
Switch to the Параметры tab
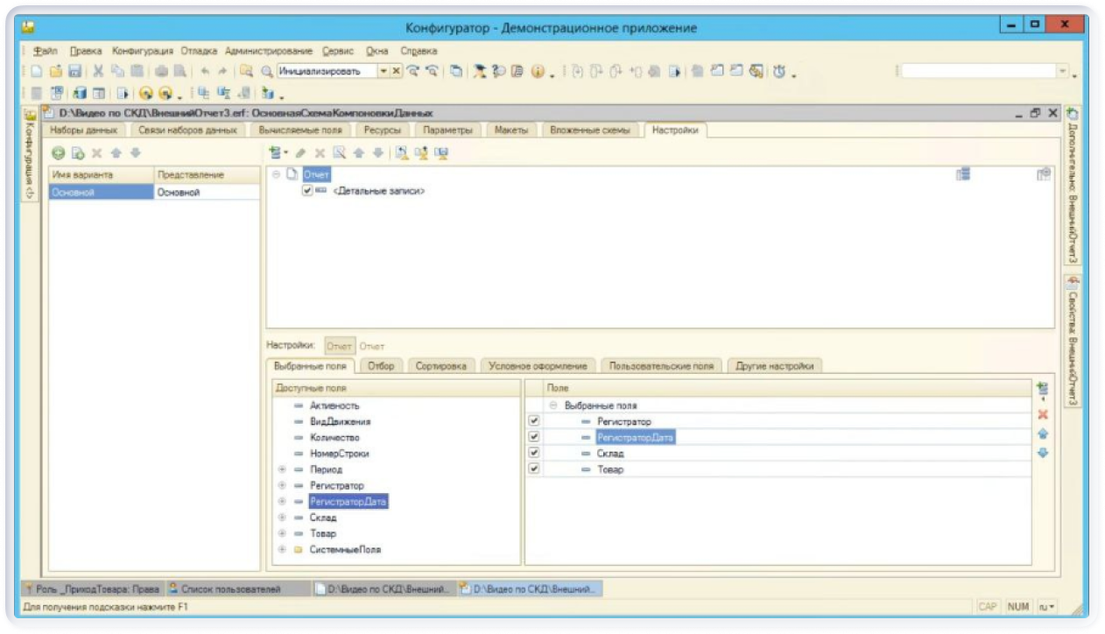pos(447,130)
